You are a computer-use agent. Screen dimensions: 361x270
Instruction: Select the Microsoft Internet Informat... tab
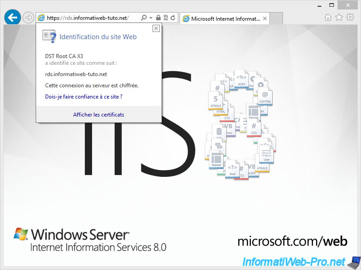(x=224, y=18)
